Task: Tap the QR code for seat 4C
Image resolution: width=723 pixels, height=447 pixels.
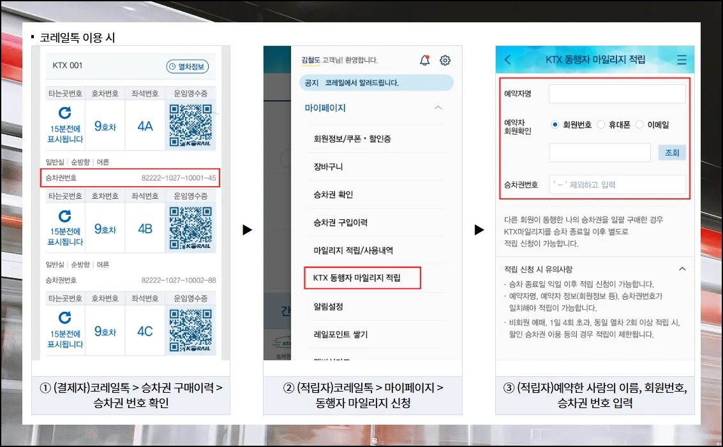Action: pyautogui.click(x=190, y=331)
